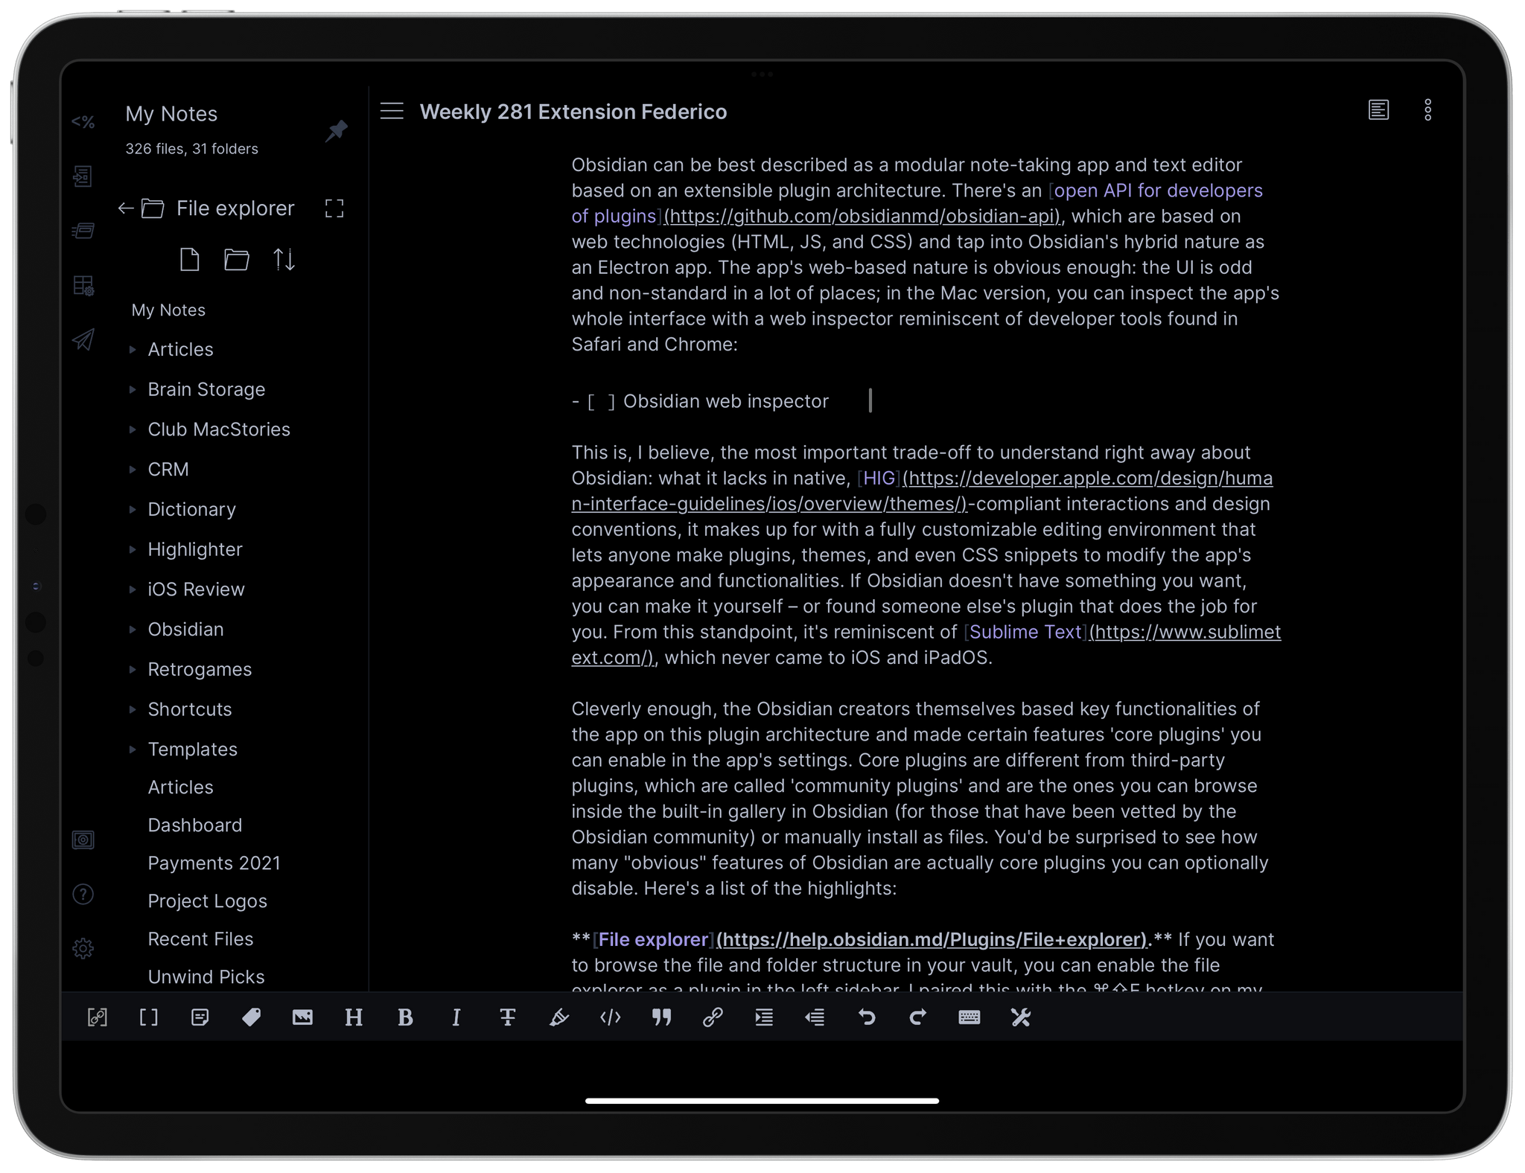Check the Obsidian web inspector task
Screen dimensions: 1525x1173
pyautogui.click(x=601, y=402)
